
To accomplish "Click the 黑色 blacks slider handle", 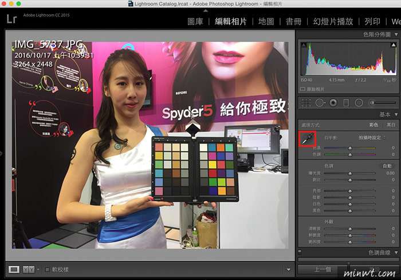I will tap(350, 211).
